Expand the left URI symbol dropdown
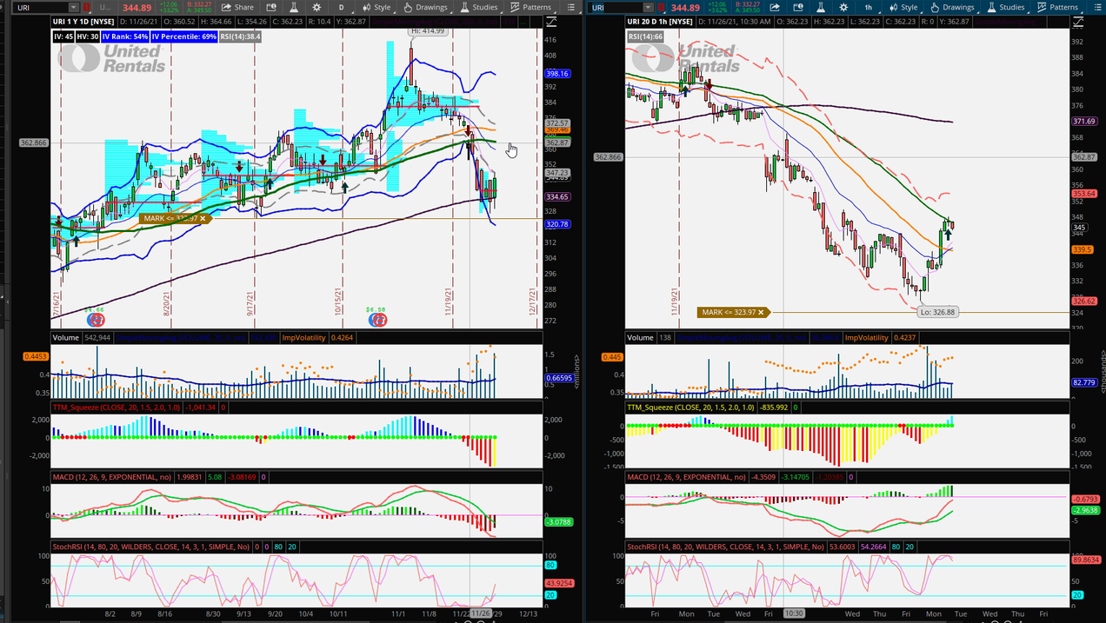Image resolution: width=1106 pixels, height=623 pixels. 73,8
